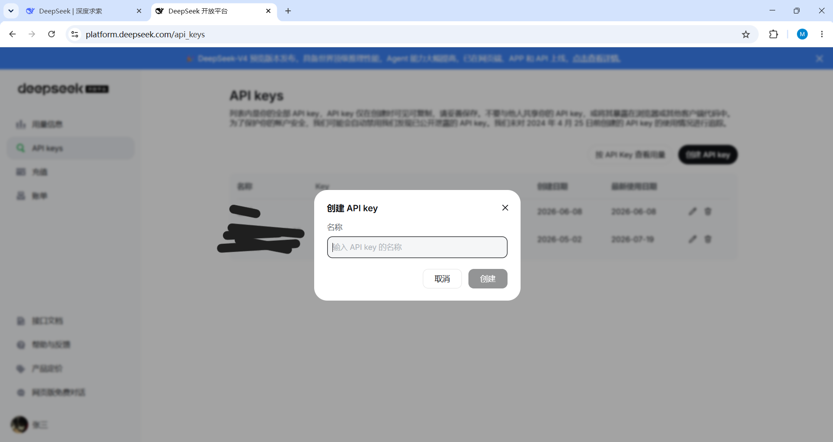
Task: Close the DeepSeek 开放平台 tab
Action: tap(268, 11)
